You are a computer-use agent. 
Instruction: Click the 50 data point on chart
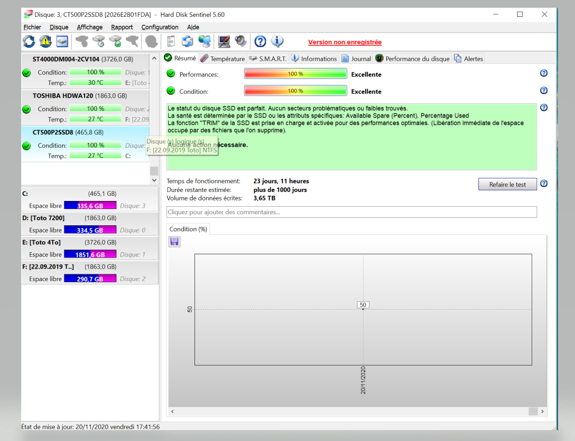[x=363, y=309]
